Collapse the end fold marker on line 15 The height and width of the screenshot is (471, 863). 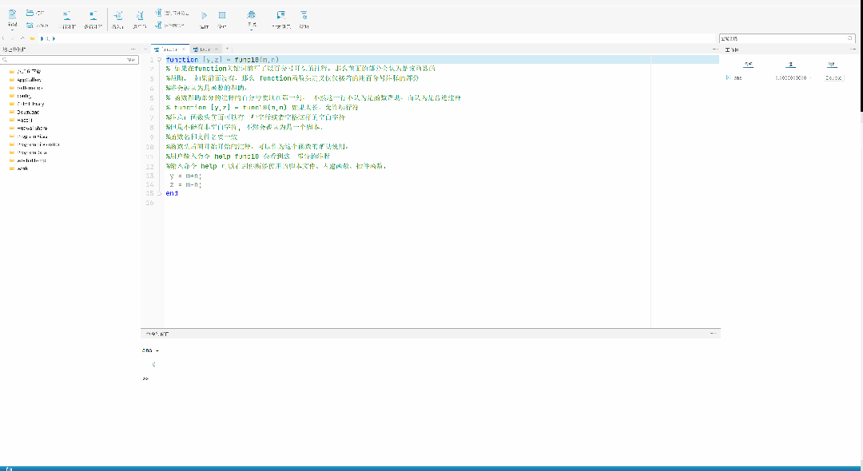[159, 193]
